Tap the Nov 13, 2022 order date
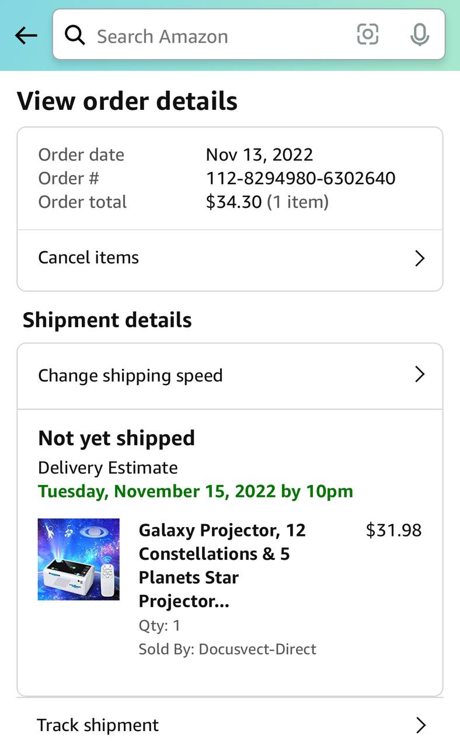This screenshot has width=460, height=748. (x=259, y=155)
